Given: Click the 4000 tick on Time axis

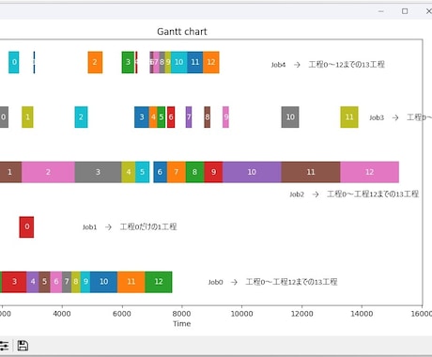Looking at the screenshot, I should tap(62, 314).
